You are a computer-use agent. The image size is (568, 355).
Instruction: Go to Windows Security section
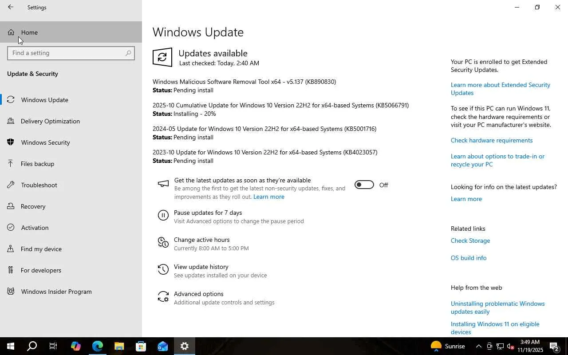[x=71, y=142]
